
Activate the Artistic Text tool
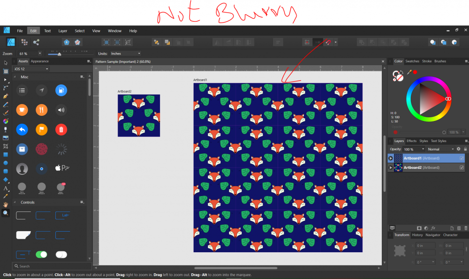pos(6,189)
